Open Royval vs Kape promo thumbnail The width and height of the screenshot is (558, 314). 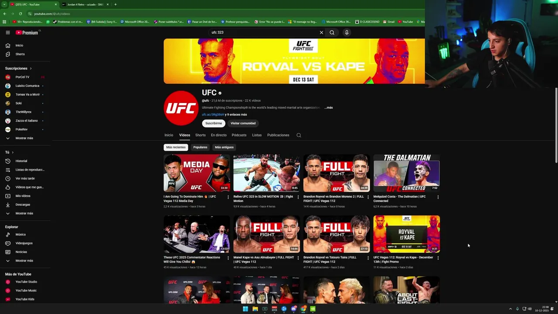[x=406, y=234]
